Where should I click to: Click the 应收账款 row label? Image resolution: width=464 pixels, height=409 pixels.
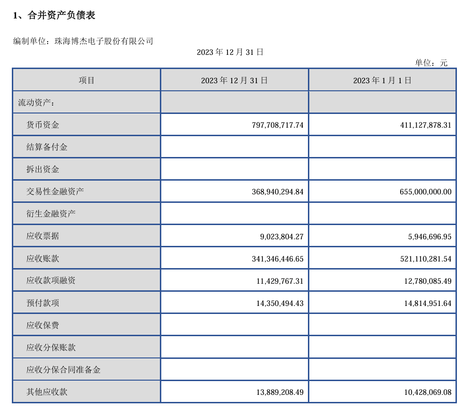[x=43, y=259]
